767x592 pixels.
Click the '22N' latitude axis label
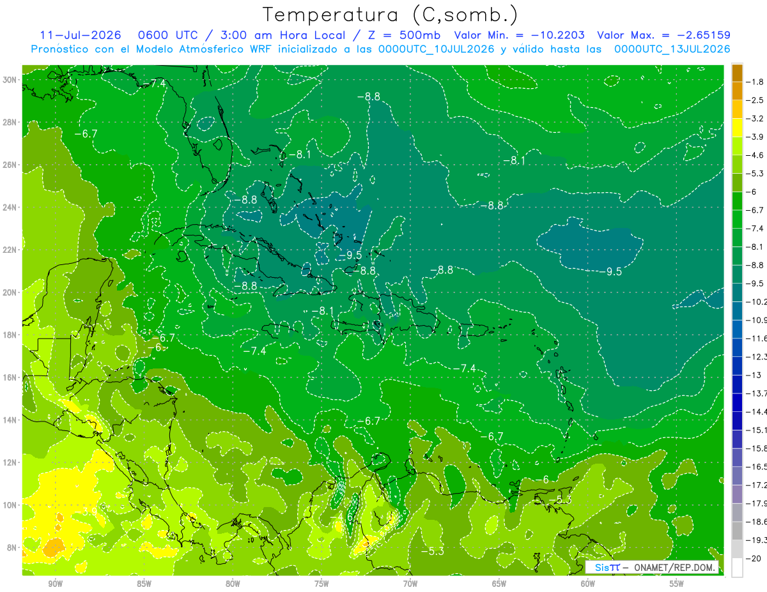click(10, 250)
